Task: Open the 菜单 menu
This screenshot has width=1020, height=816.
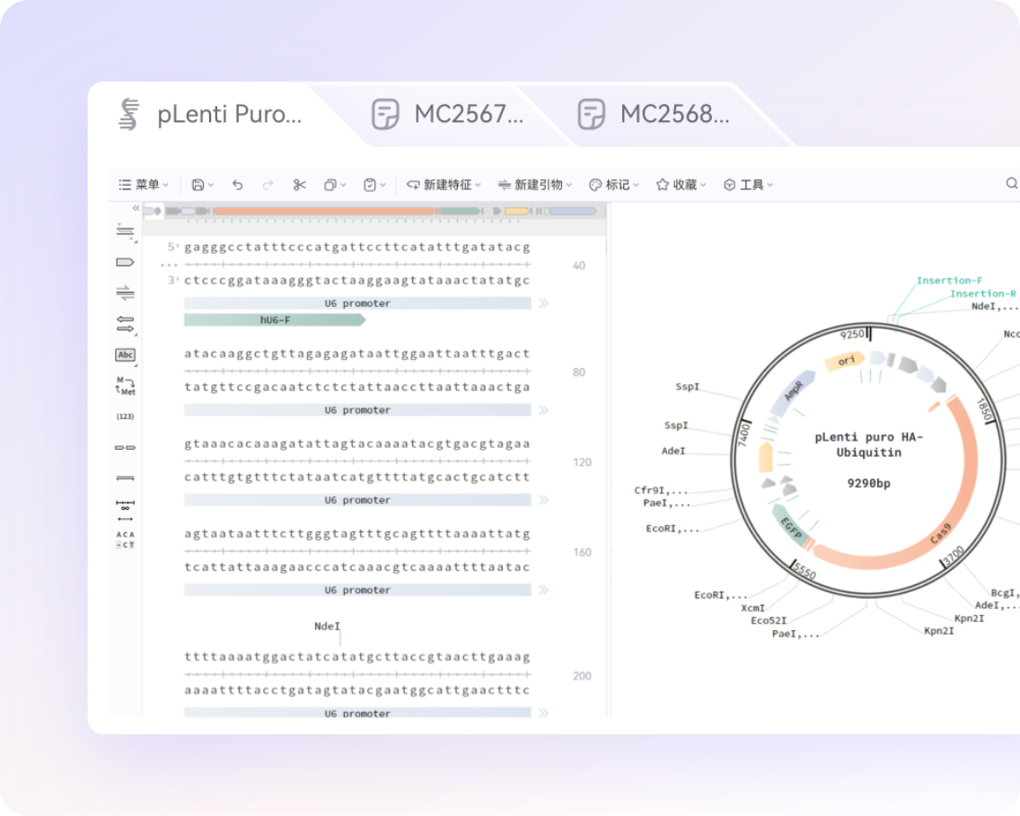Action: point(144,185)
